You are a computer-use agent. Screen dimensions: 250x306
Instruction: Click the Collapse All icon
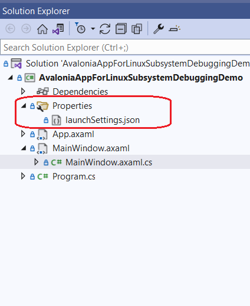point(121,29)
